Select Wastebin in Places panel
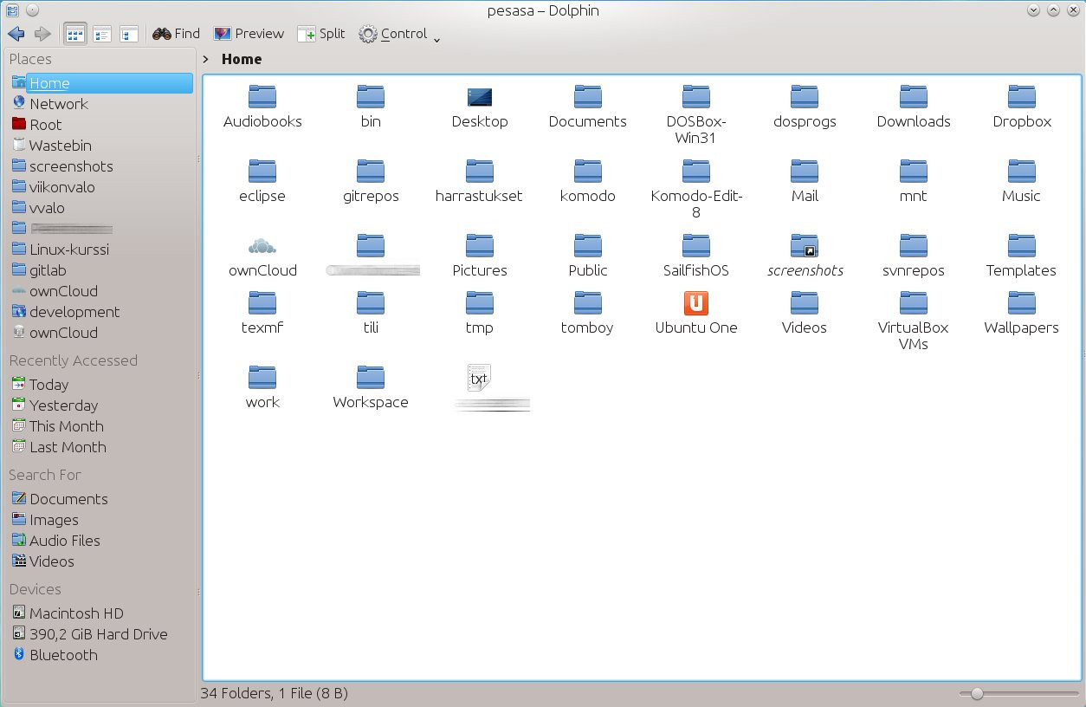 click(52, 146)
